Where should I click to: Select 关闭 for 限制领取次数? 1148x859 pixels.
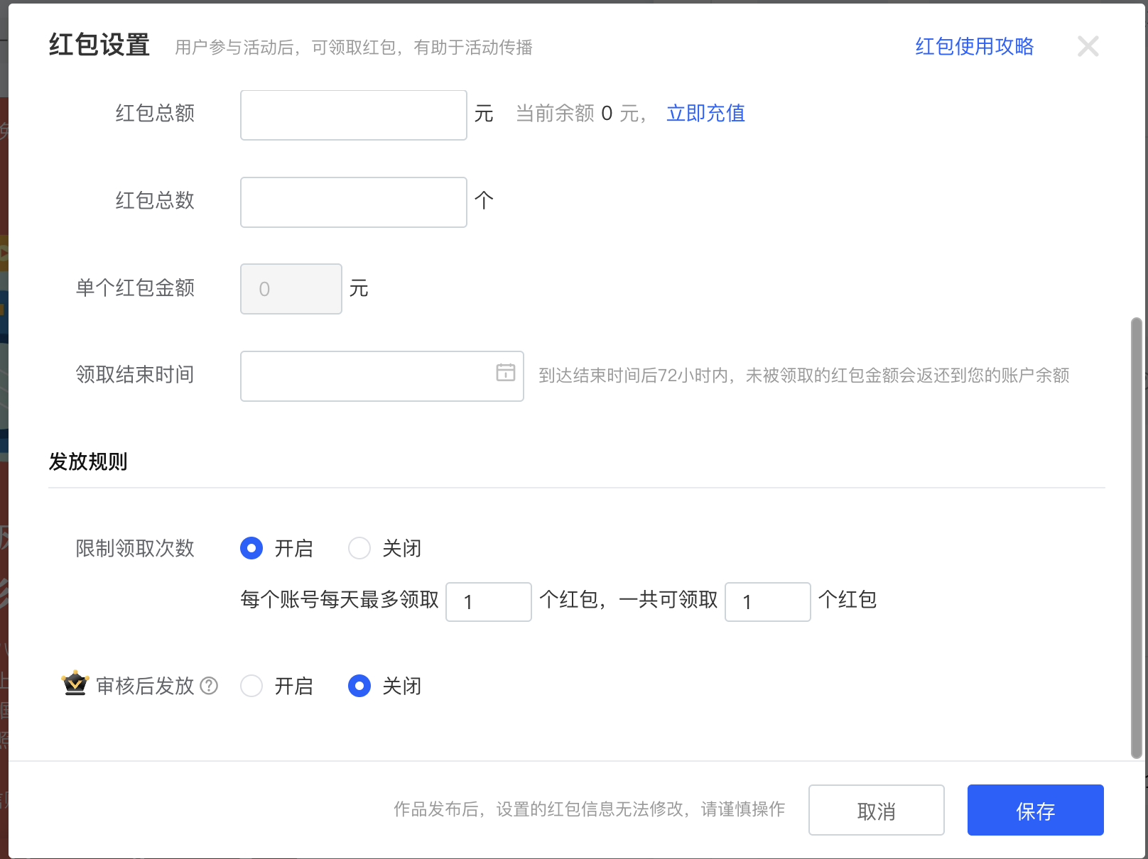point(359,548)
